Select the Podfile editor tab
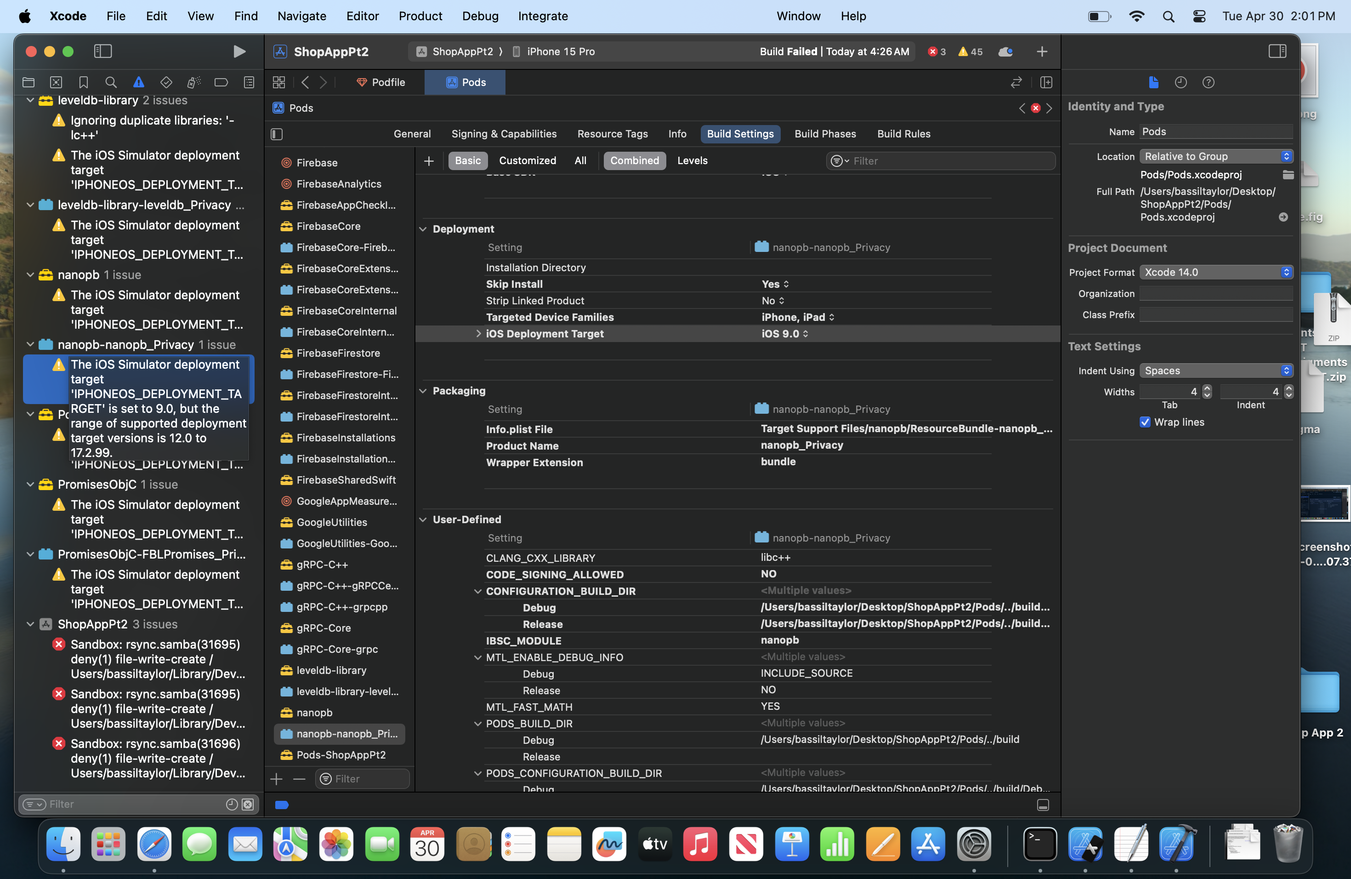This screenshot has height=879, width=1351. pos(380,82)
